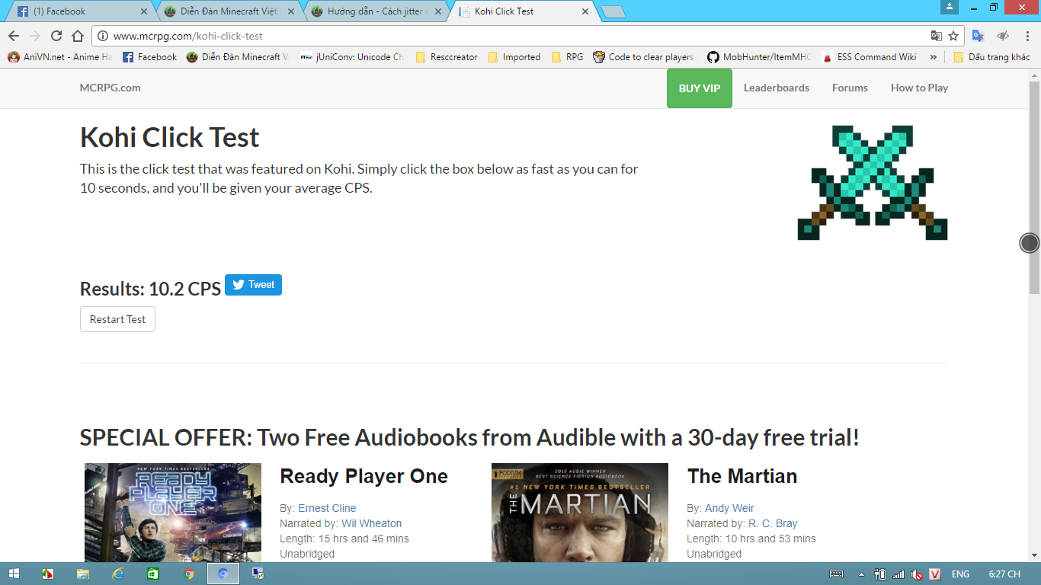Close the Facebook tab

[144, 11]
